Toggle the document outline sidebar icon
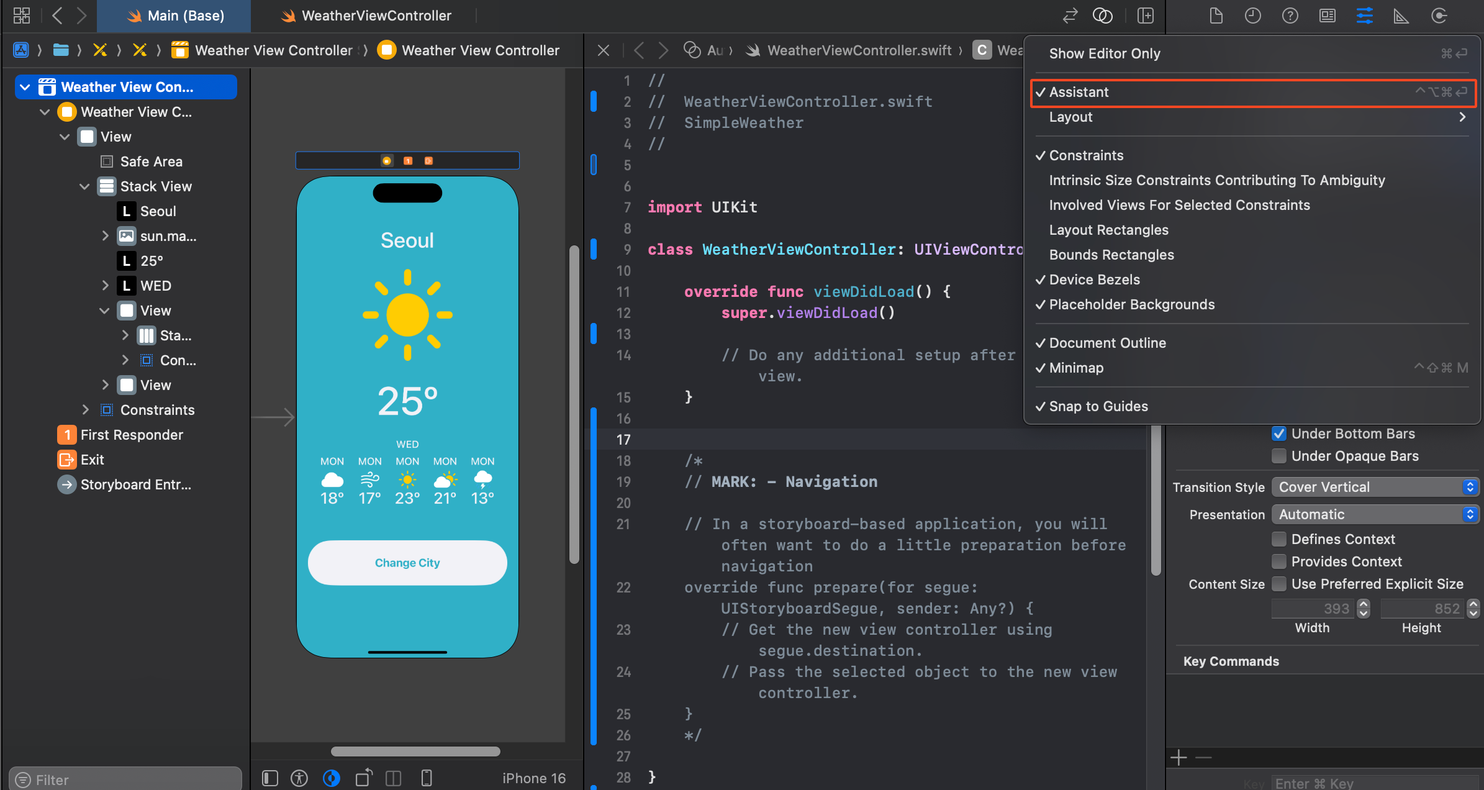 pyautogui.click(x=270, y=778)
